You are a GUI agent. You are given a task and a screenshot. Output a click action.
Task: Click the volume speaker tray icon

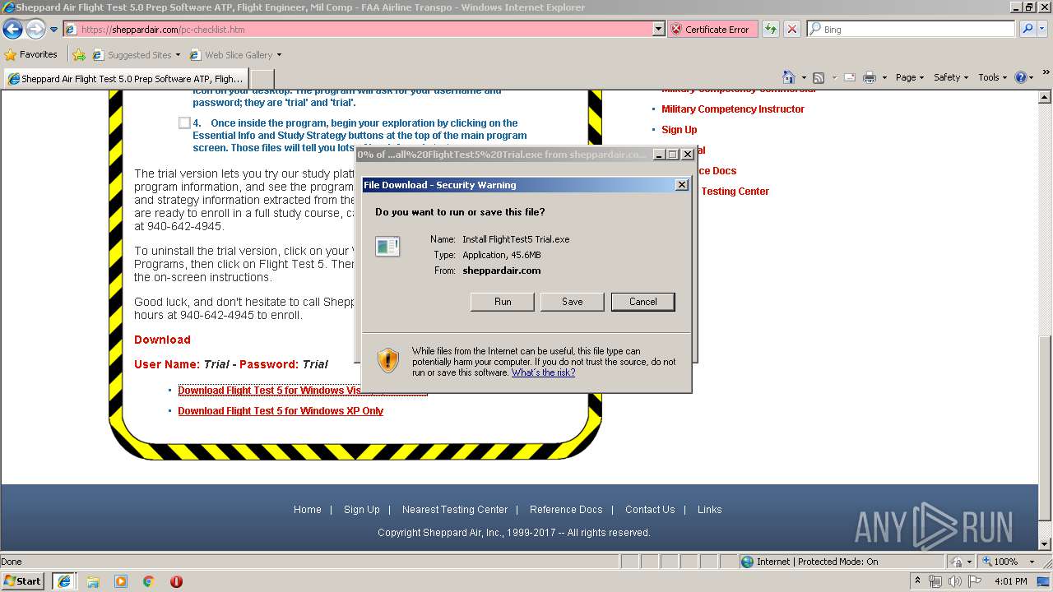[954, 581]
